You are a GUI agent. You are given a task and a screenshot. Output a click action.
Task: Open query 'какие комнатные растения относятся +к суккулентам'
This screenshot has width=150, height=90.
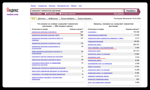[x=47, y=52]
